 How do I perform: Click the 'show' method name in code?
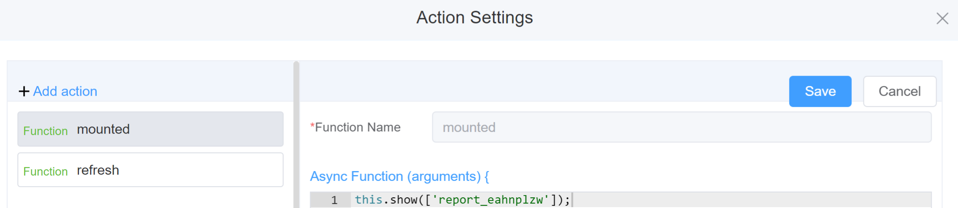(x=404, y=200)
